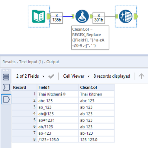
Task: Click the 8 135b connection label
Action: pyautogui.click(x=57, y=18)
